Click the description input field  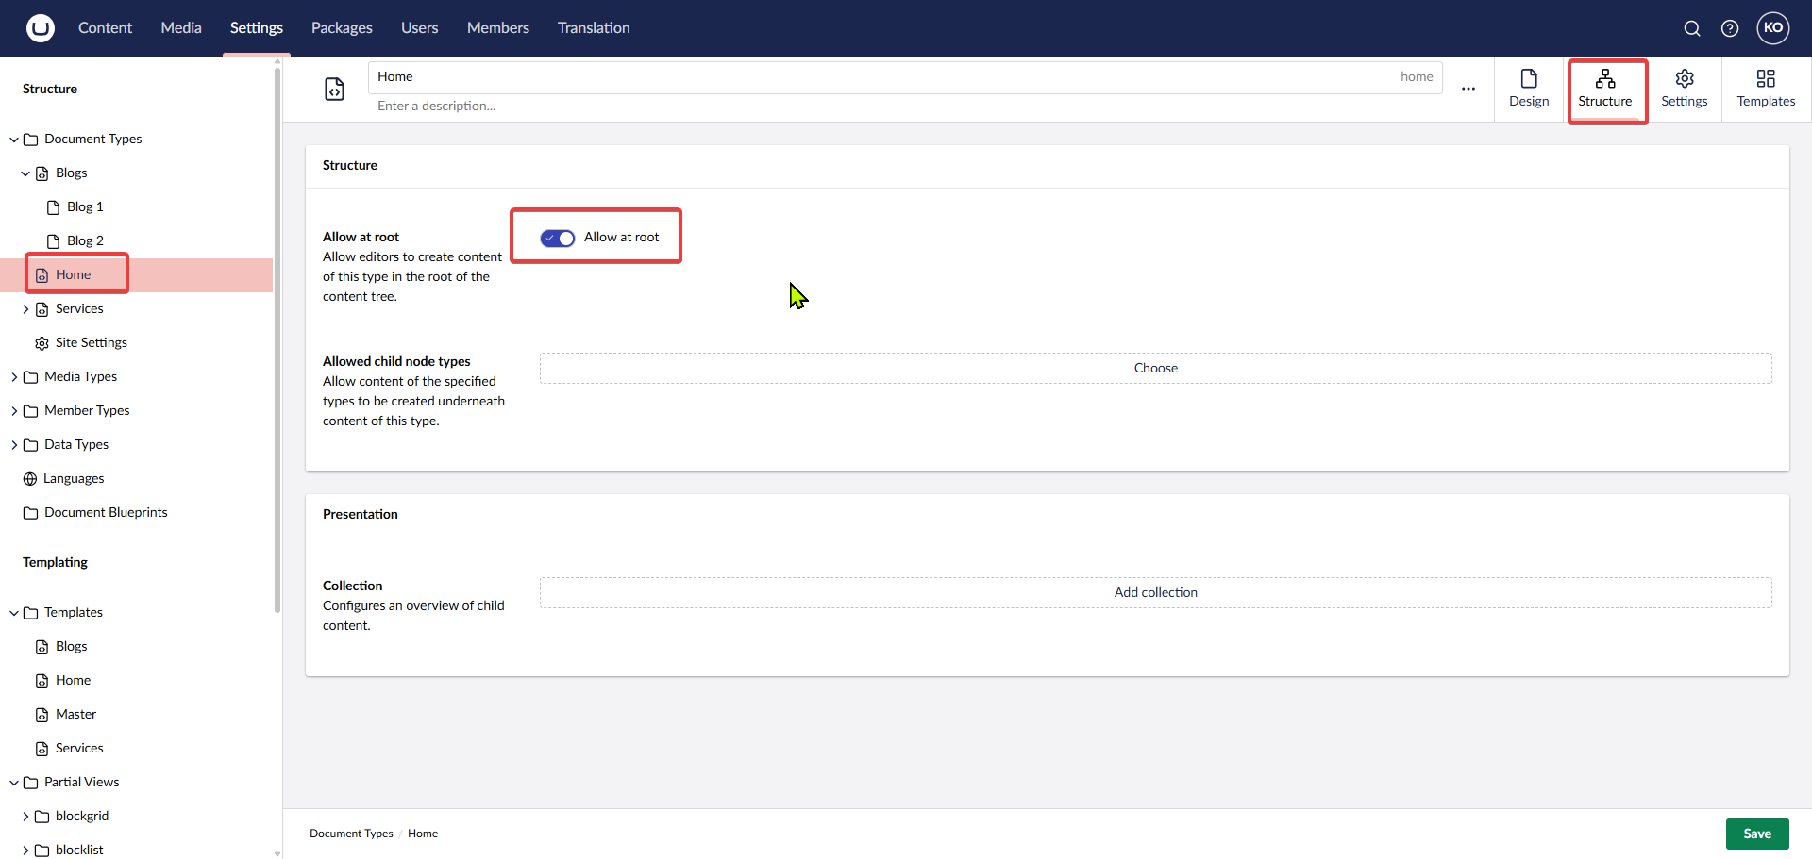(661, 106)
